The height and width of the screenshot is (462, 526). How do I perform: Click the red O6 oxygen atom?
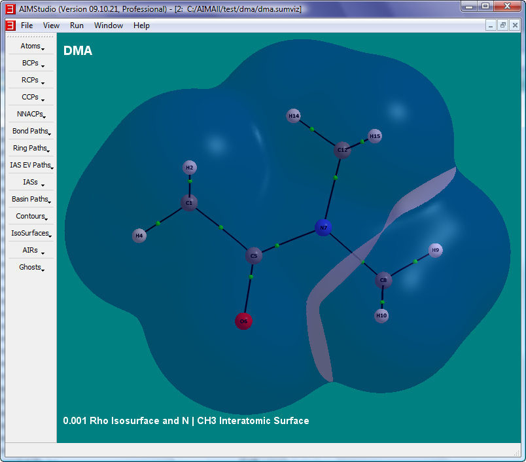point(243,321)
